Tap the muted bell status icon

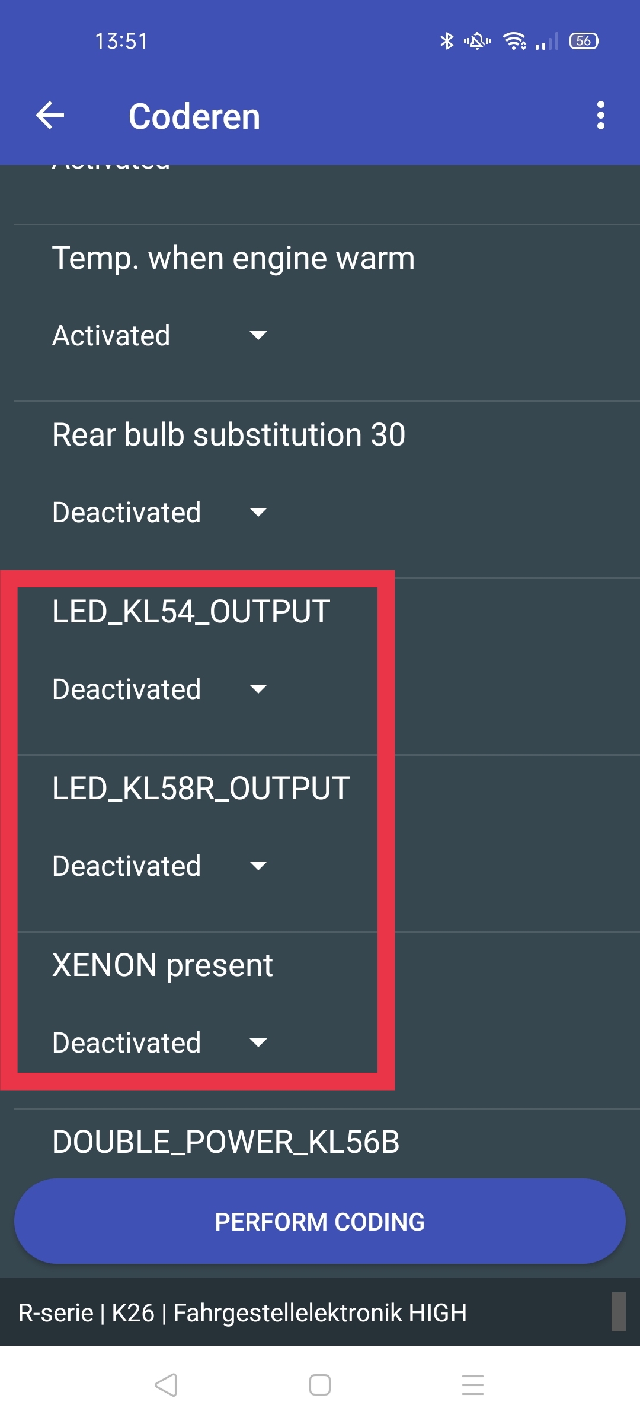477,41
